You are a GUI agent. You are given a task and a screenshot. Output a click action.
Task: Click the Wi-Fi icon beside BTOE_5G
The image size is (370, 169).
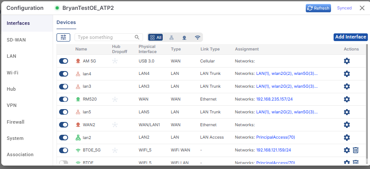pyautogui.click(x=78, y=150)
